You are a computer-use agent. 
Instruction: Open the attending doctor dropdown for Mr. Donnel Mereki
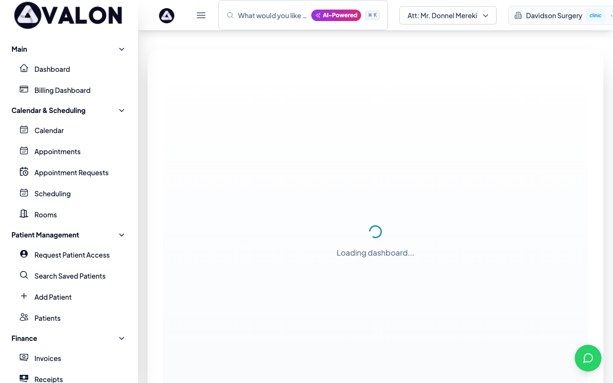(448, 15)
